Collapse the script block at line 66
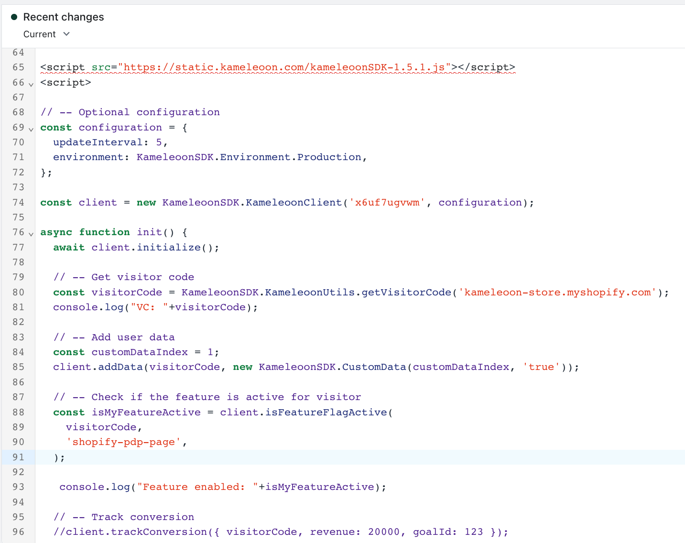 [x=31, y=84]
